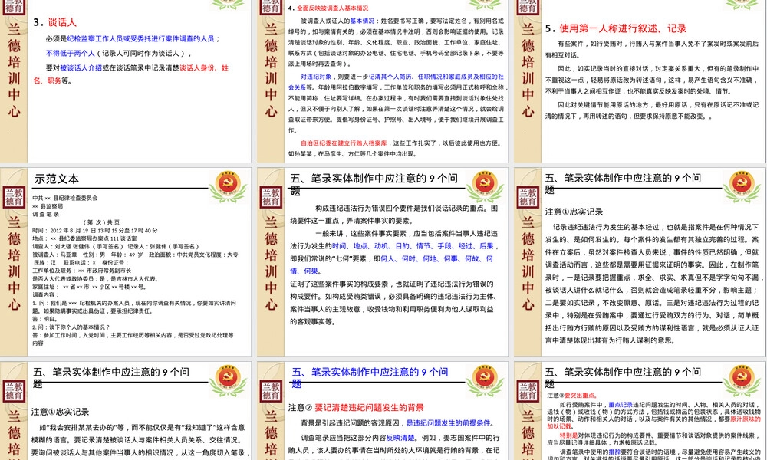Click the blue text '不得低于两个人'
The height and width of the screenshot is (460, 767).
[71, 54]
